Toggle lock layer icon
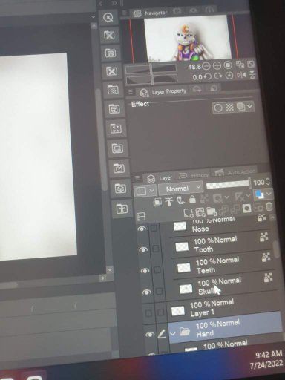The width and height of the screenshot is (285, 380). click(x=192, y=200)
